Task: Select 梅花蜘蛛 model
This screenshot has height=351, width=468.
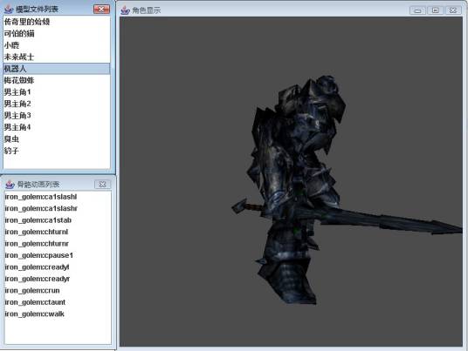Action: (57, 80)
